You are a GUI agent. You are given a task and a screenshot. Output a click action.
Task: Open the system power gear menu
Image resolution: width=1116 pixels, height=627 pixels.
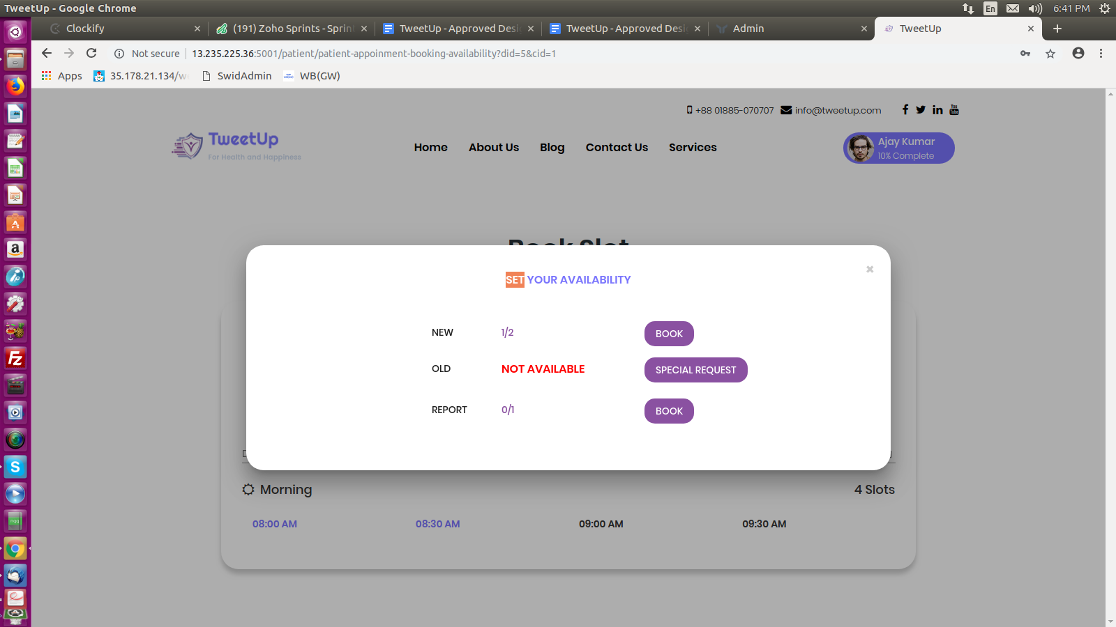(1105, 8)
